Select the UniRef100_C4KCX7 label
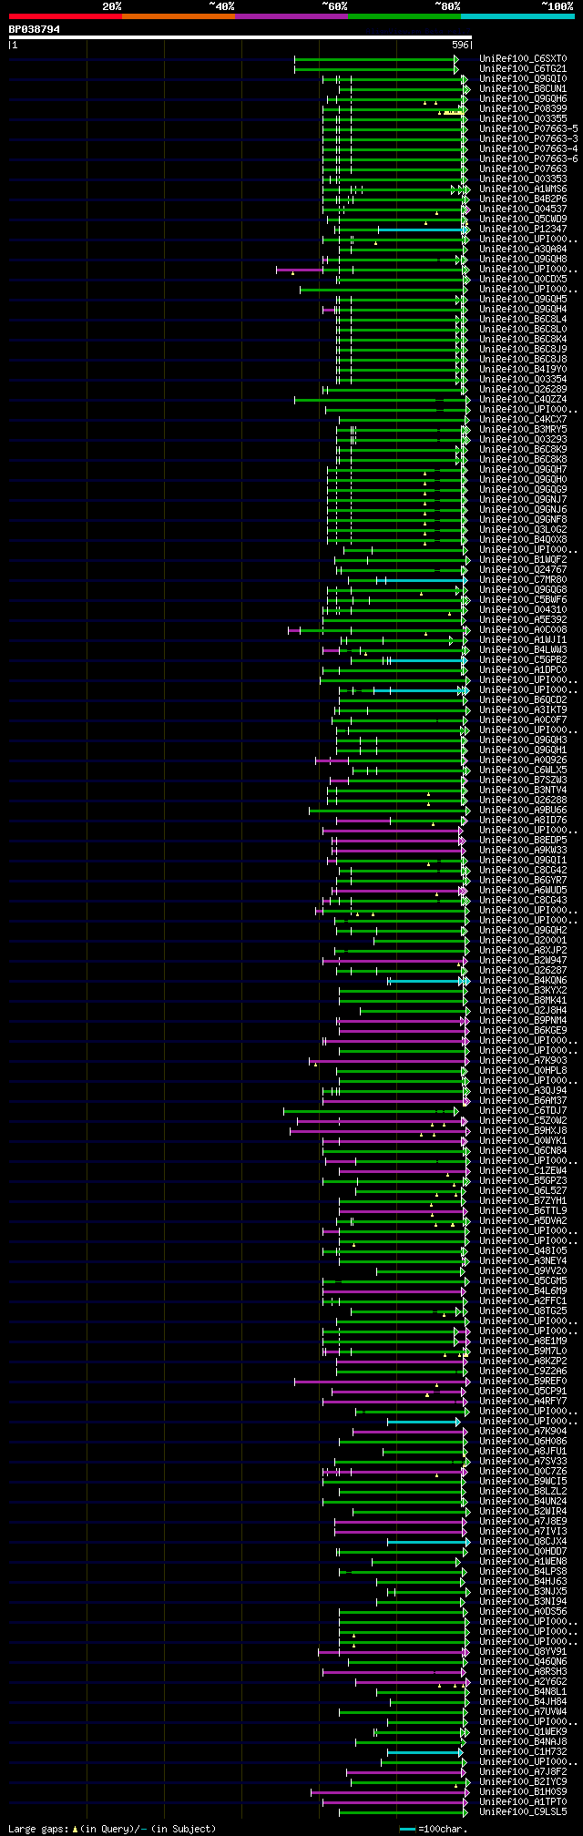The height and width of the screenshot is (1836, 583). click(523, 420)
